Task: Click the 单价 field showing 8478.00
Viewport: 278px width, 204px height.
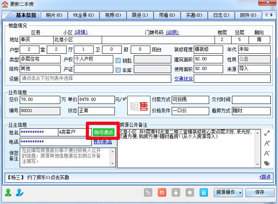Action: 96,100
